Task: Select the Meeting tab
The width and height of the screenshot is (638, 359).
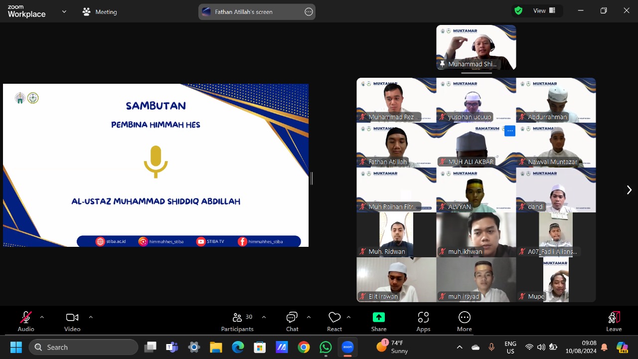Action: click(x=100, y=12)
